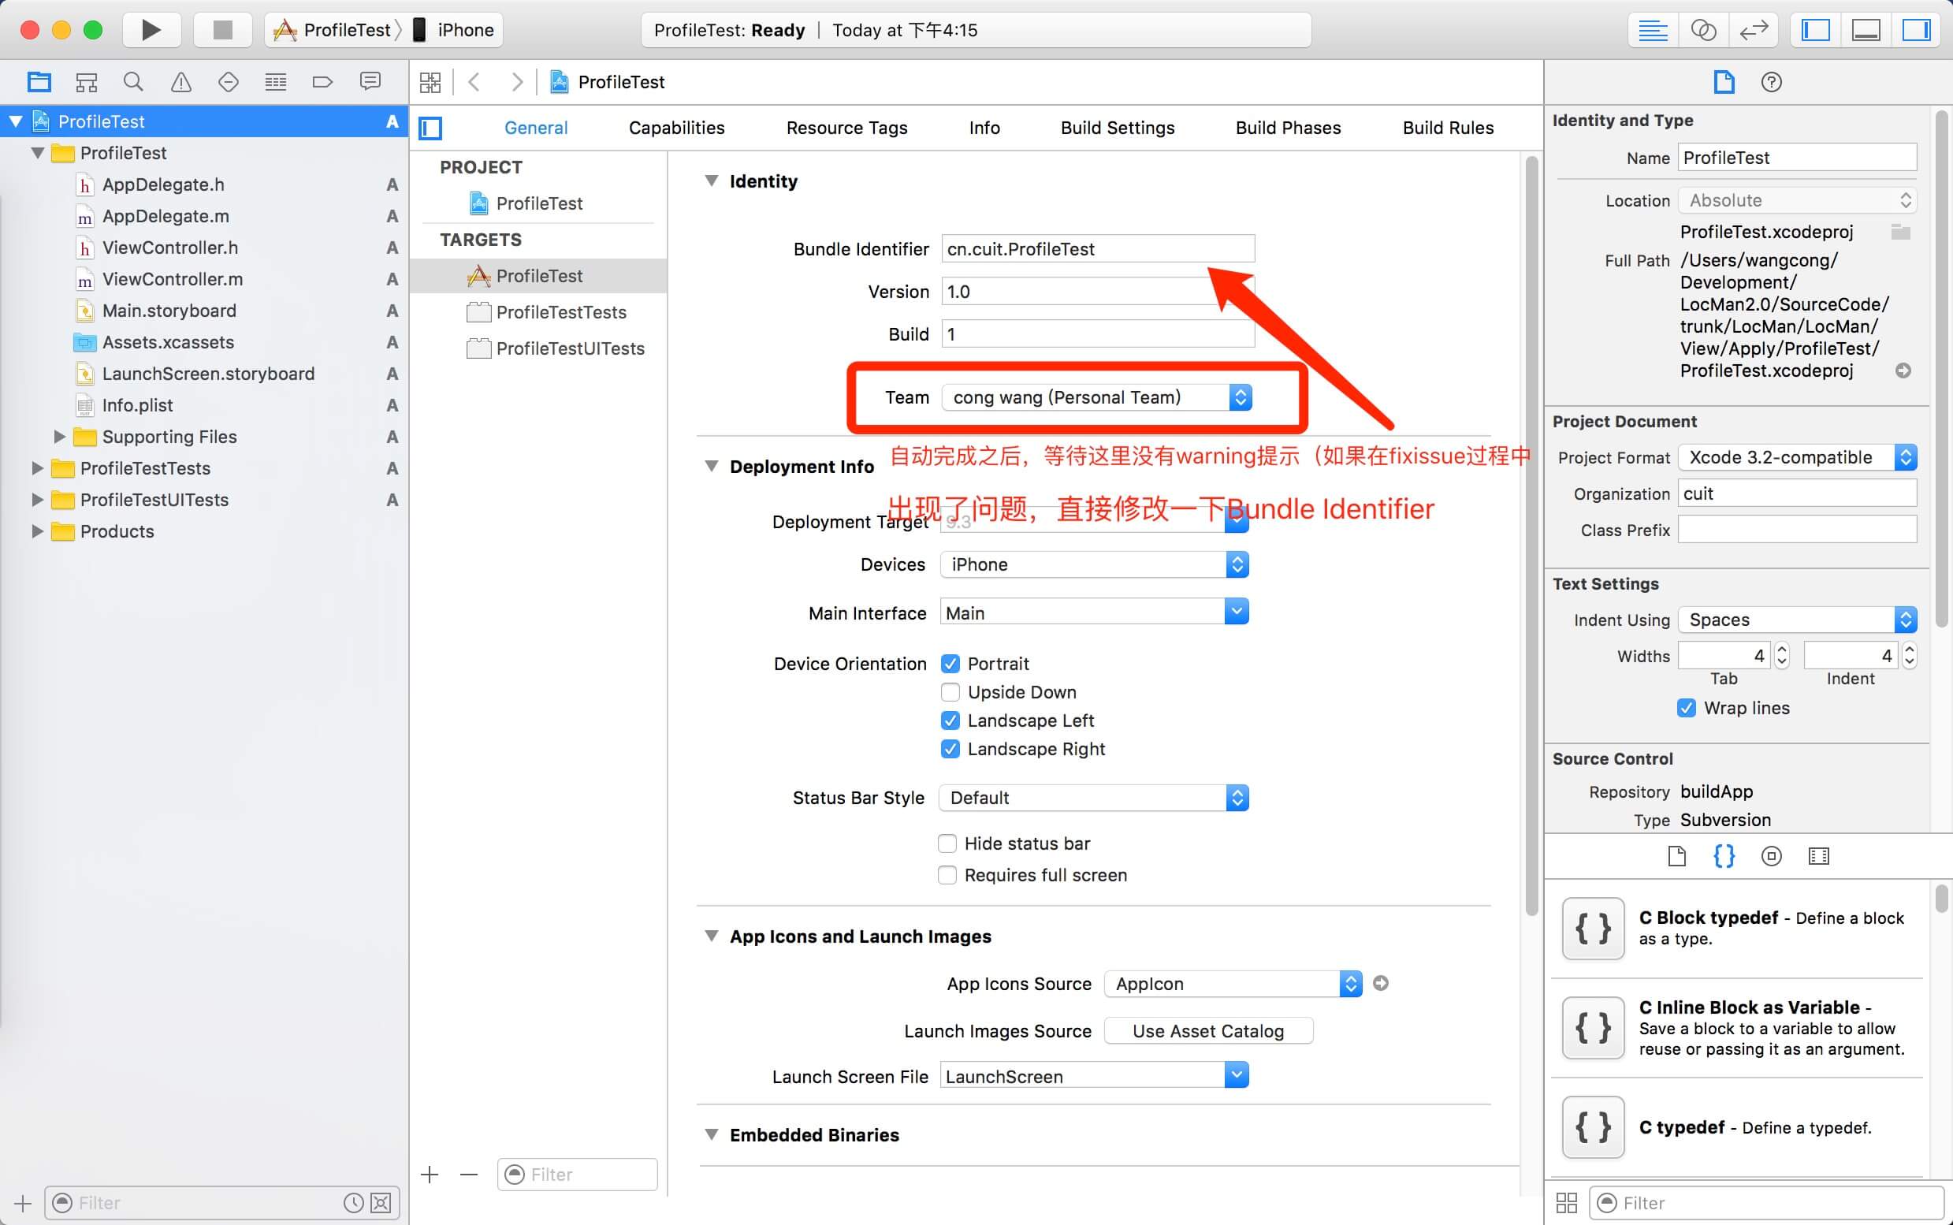1953x1225 pixels.
Task: Toggle the Debug area panel
Action: [x=1866, y=30]
